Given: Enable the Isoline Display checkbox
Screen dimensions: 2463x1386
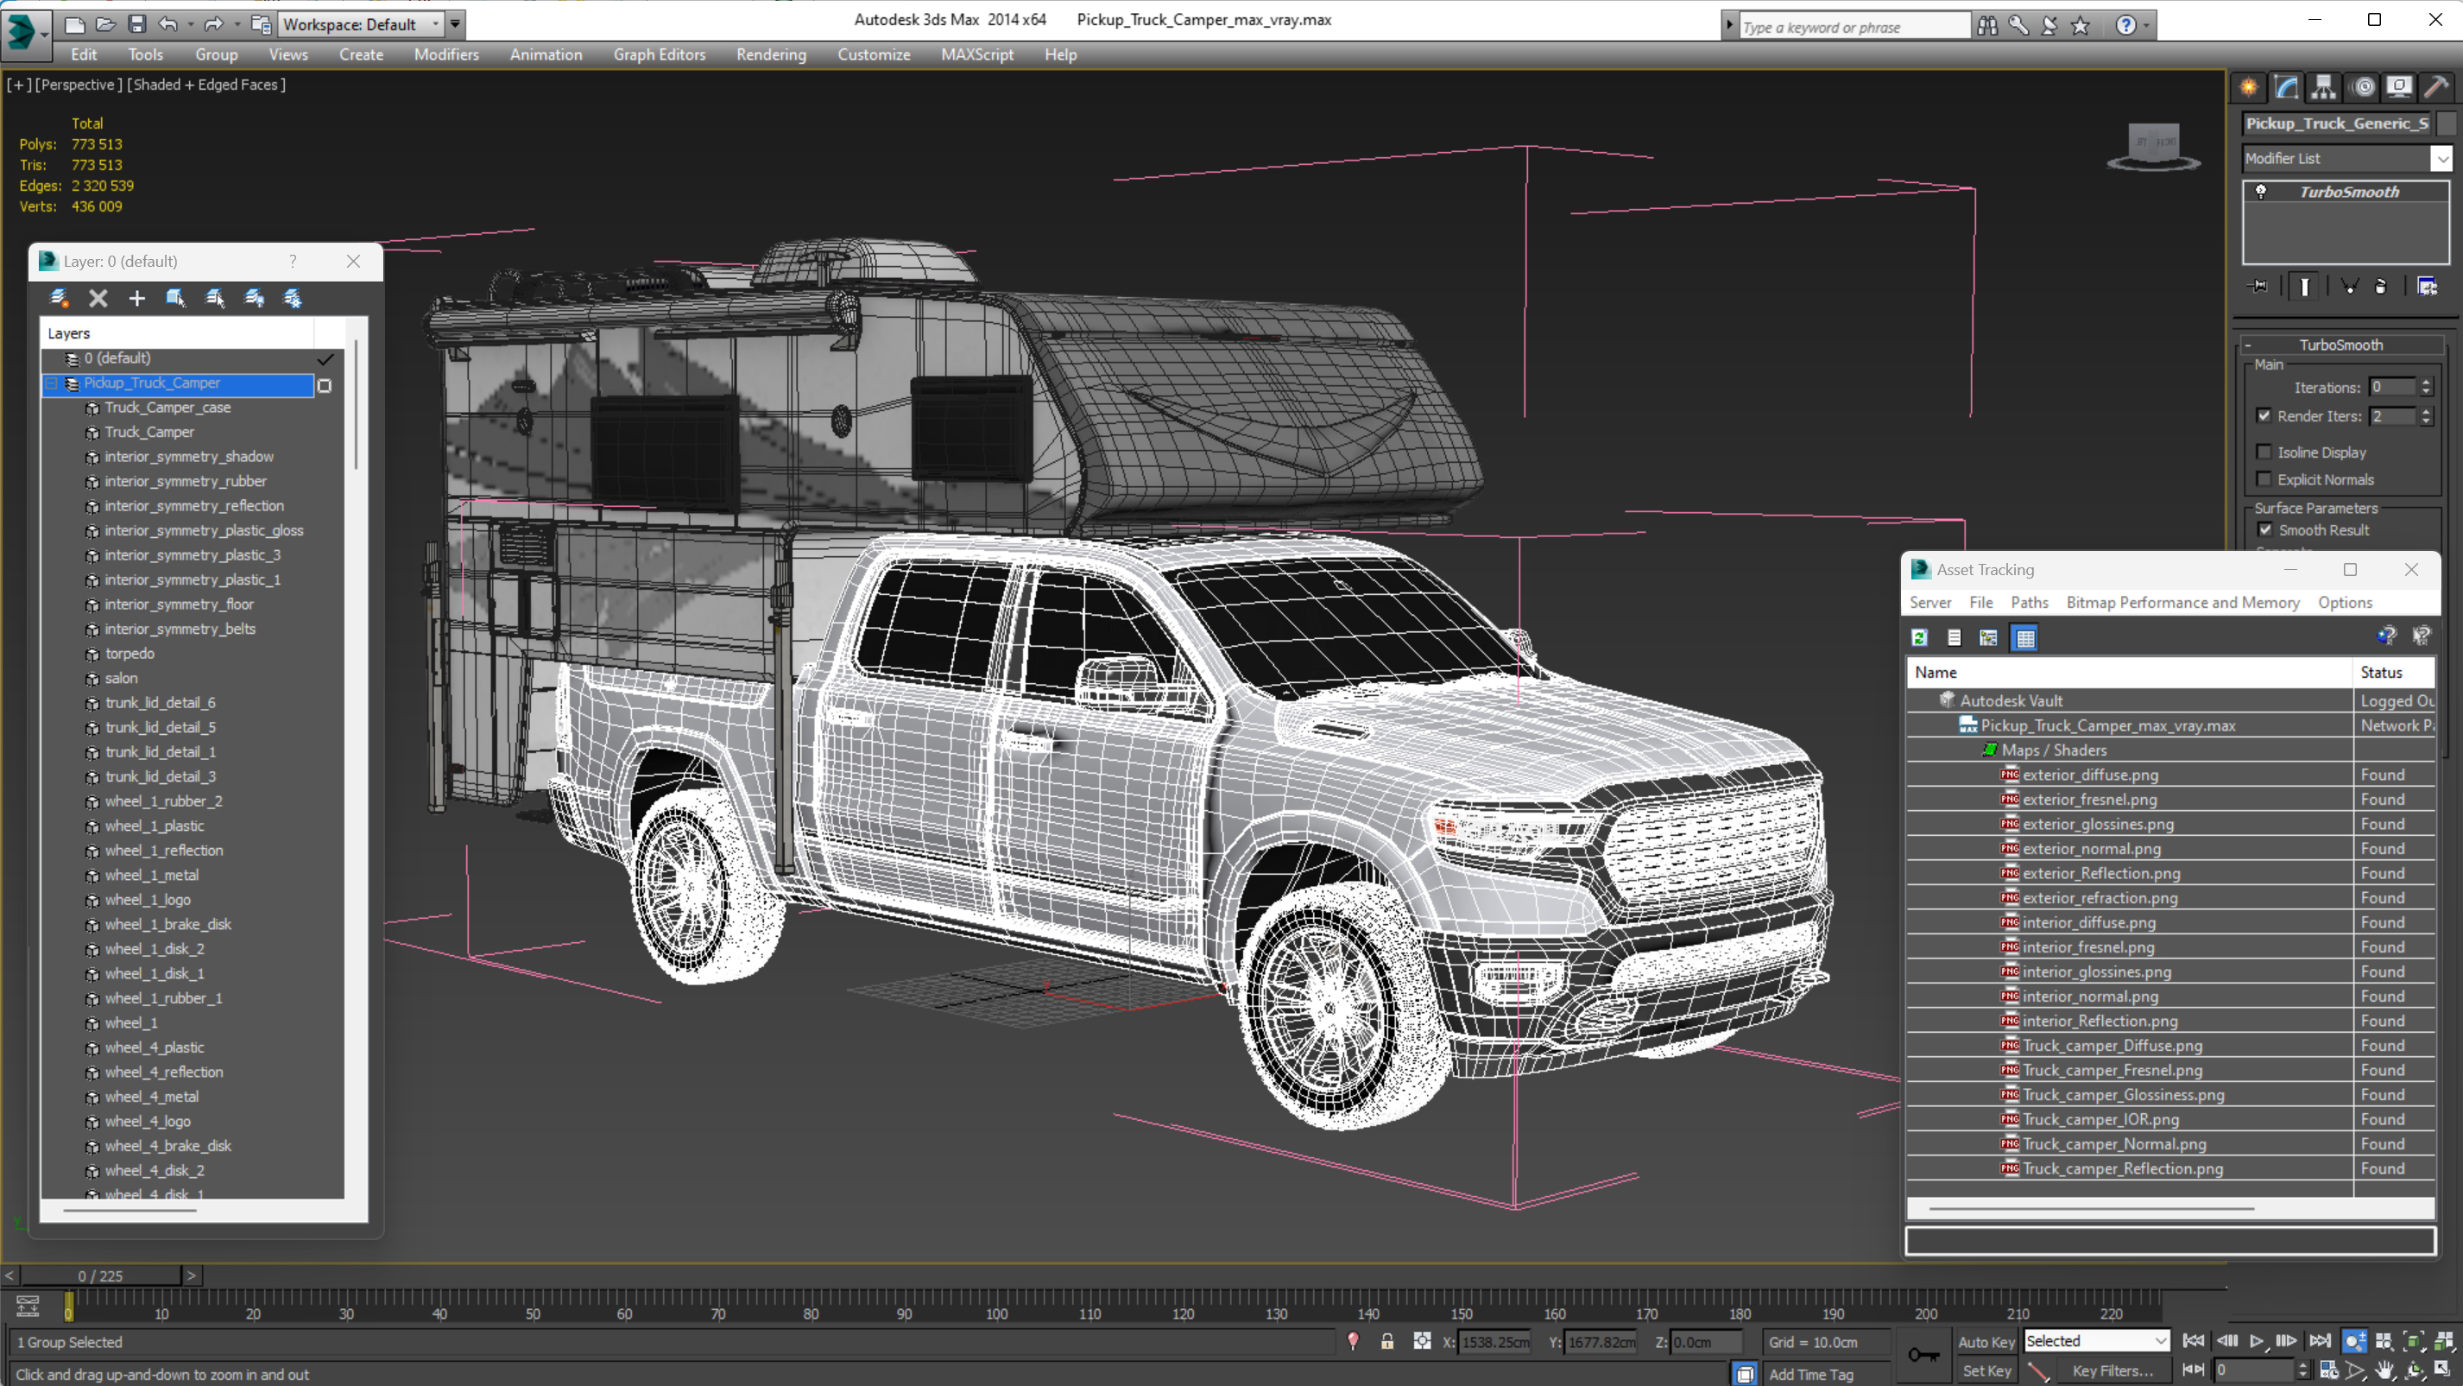Looking at the screenshot, I should tap(2264, 452).
